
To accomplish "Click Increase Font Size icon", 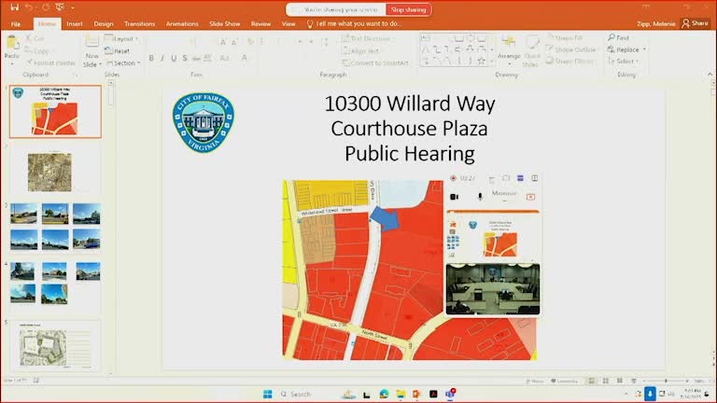I will tap(223, 42).
